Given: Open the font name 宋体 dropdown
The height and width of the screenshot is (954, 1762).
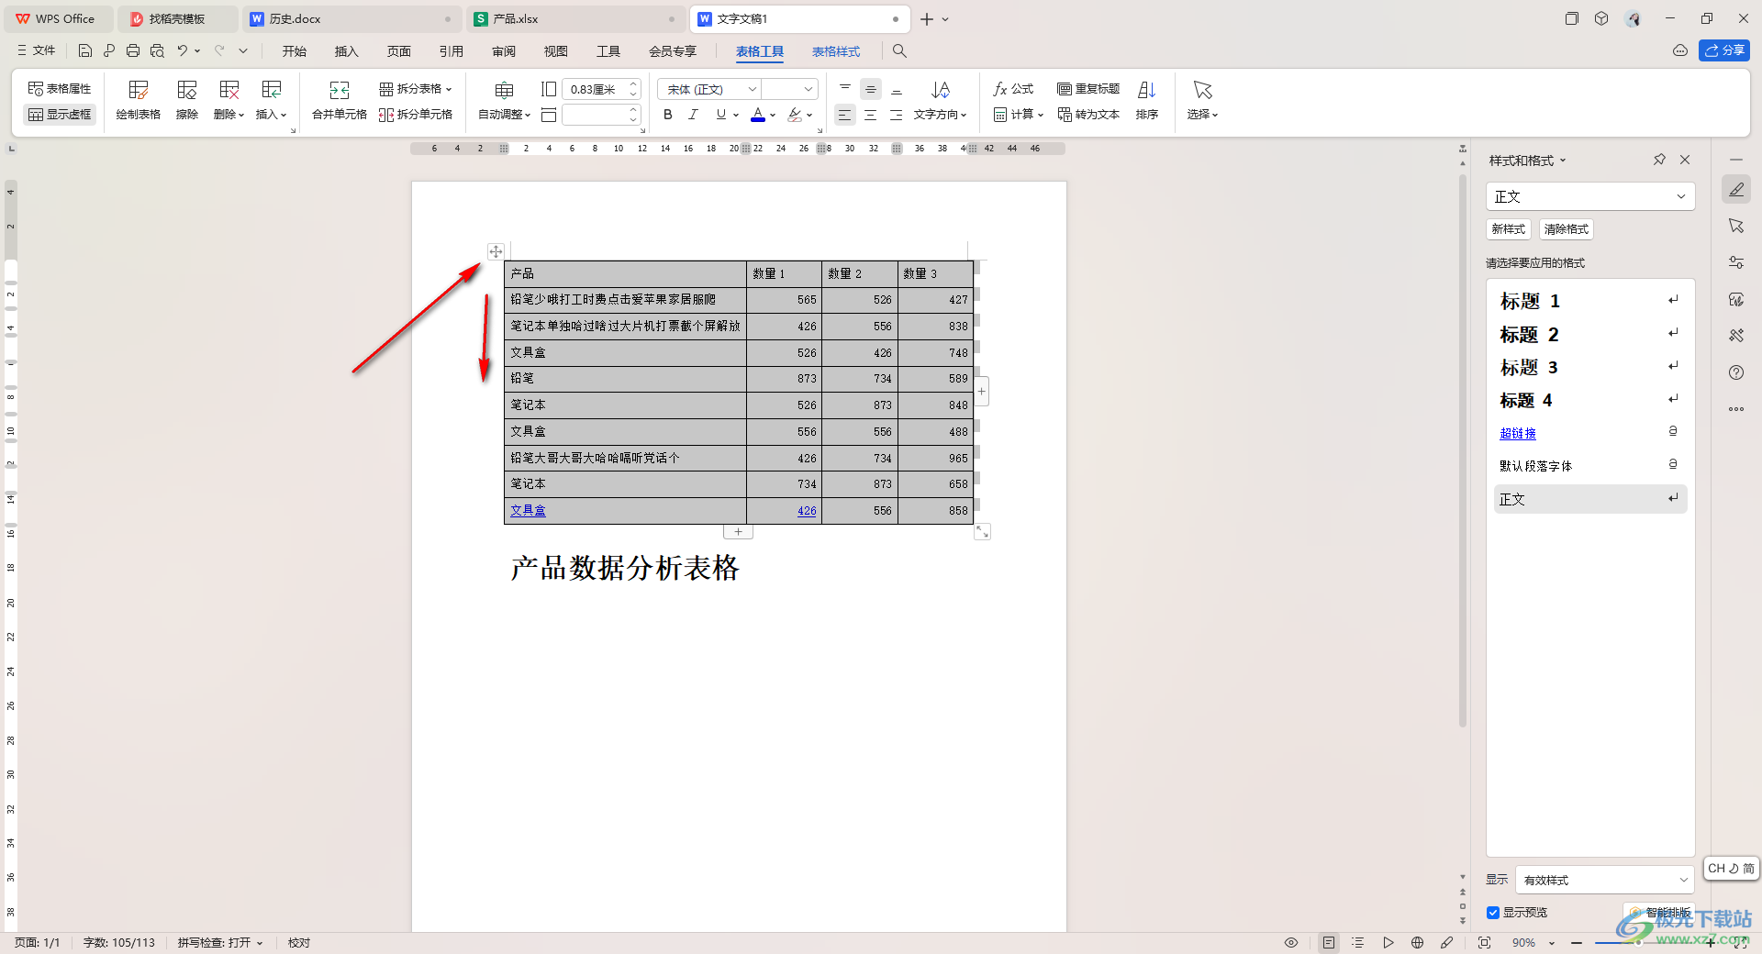Looking at the screenshot, I should point(753,89).
